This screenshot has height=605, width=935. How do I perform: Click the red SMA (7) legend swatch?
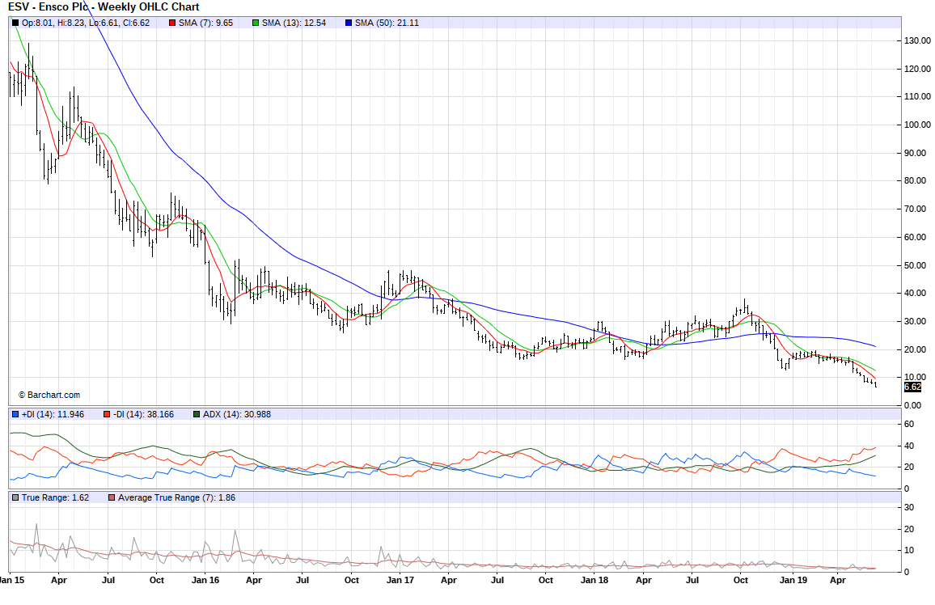pos(172,23)
